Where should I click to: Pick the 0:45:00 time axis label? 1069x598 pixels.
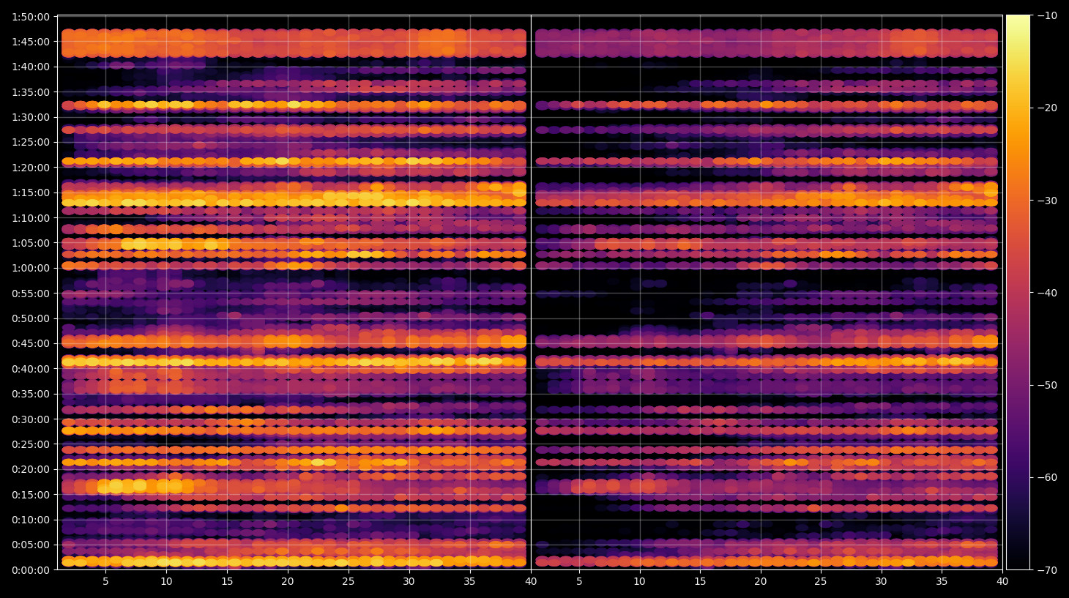31,343
